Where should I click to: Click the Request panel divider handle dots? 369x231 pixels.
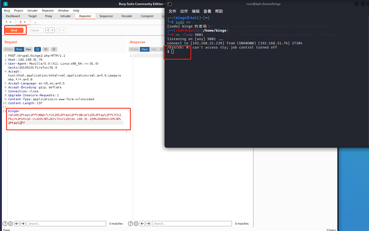click(x=127, y=132)
